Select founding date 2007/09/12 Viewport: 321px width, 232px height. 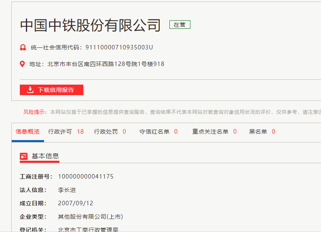(x=76, y=203)
